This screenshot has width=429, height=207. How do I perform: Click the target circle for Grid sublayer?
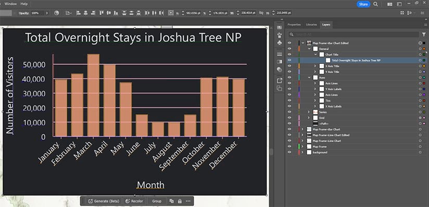pyautogui.click(x=420, y=118)
